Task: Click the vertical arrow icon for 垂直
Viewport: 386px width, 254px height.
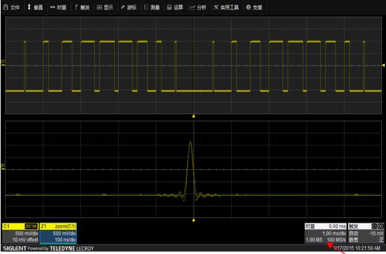Action: 29,7
